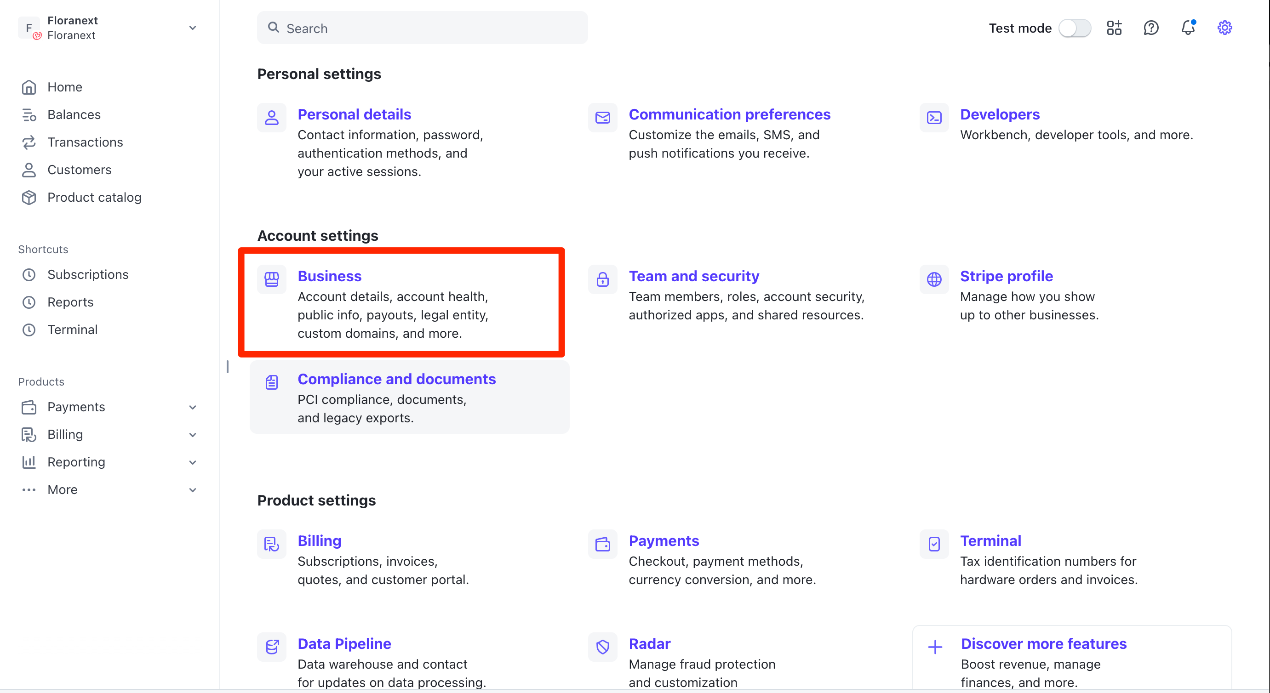
Task: Click the apps grid plus icon
Action: (x=1114, y=28)
